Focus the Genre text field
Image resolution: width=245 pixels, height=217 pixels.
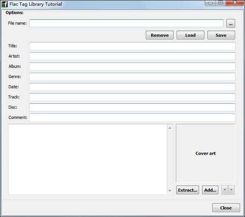(132, 77)
